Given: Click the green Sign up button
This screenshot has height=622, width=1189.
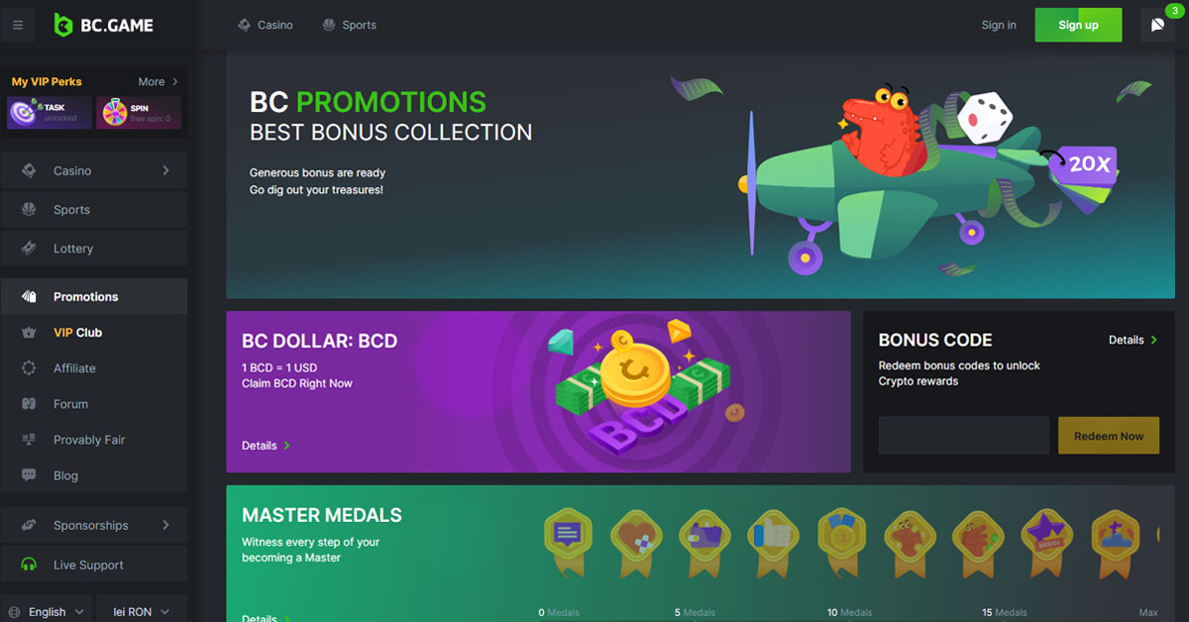Looking at the screenshot, I should coord(1078,25).
